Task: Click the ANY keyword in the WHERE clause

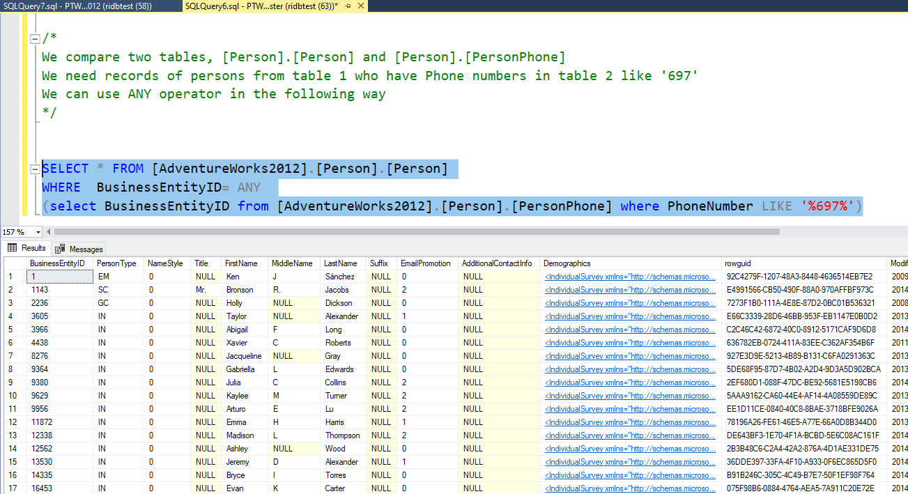Action: [x=249, y=187]
